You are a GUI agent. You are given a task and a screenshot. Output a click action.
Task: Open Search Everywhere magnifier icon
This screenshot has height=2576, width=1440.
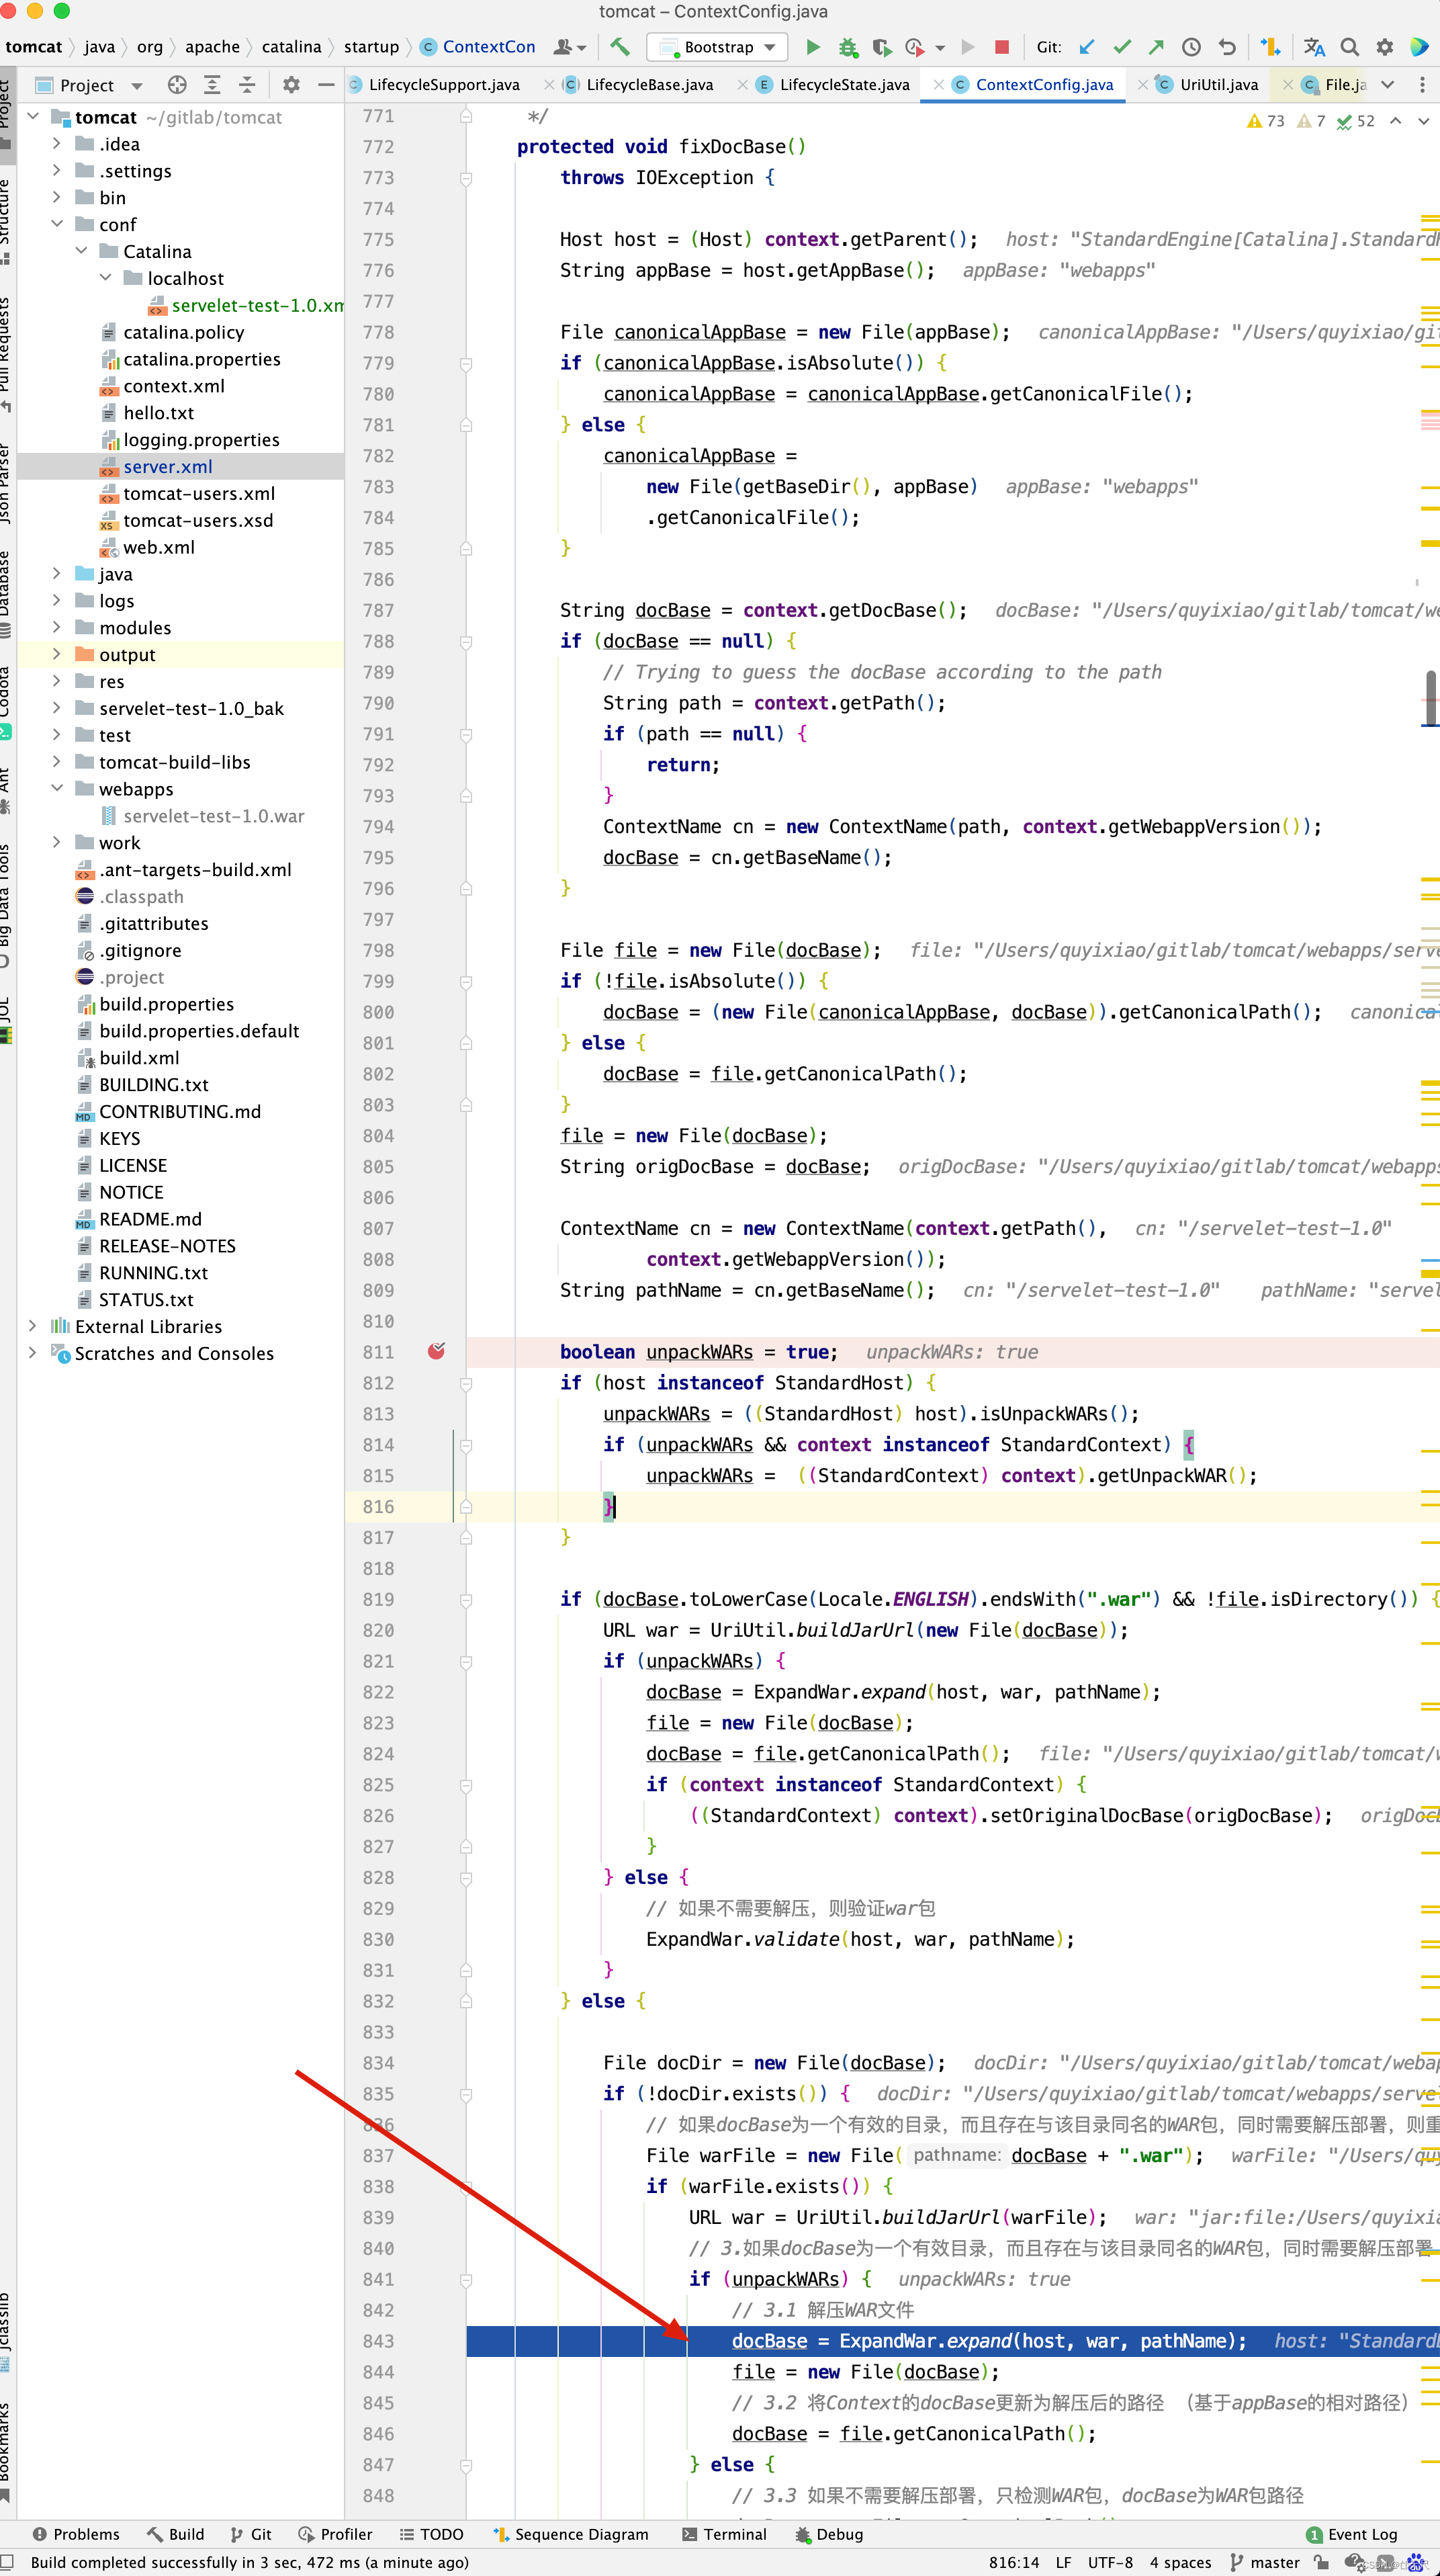pyautogui.click(x=1349, y=47)
